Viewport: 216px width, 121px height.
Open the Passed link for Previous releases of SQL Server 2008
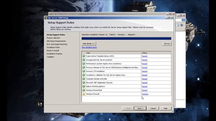(144, 68)
